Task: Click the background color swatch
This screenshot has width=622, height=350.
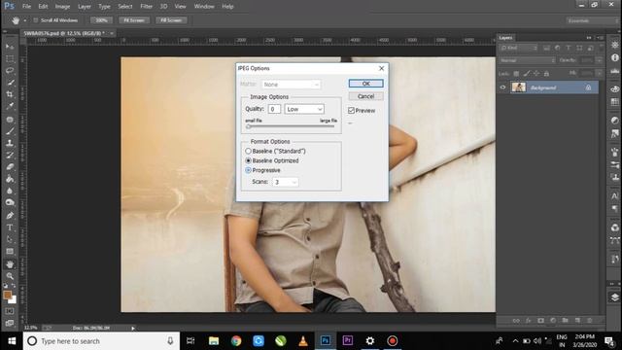Action: (13, 300)
